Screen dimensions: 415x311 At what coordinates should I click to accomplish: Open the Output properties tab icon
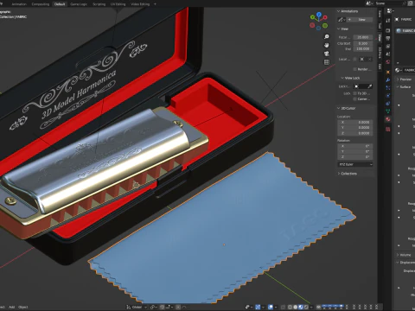click(388, 38)
